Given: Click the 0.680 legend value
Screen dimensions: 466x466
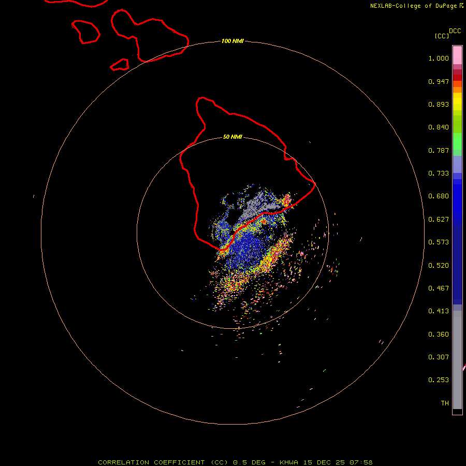Looking at the screenshot, I should (x=439, y=196).
